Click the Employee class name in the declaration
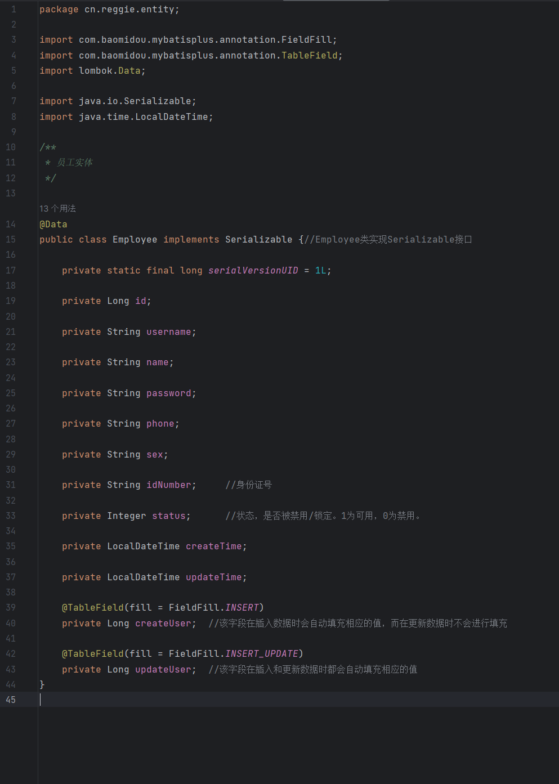Screen dimensions: 559x784 pyautogui.click(x=135, y=239)
